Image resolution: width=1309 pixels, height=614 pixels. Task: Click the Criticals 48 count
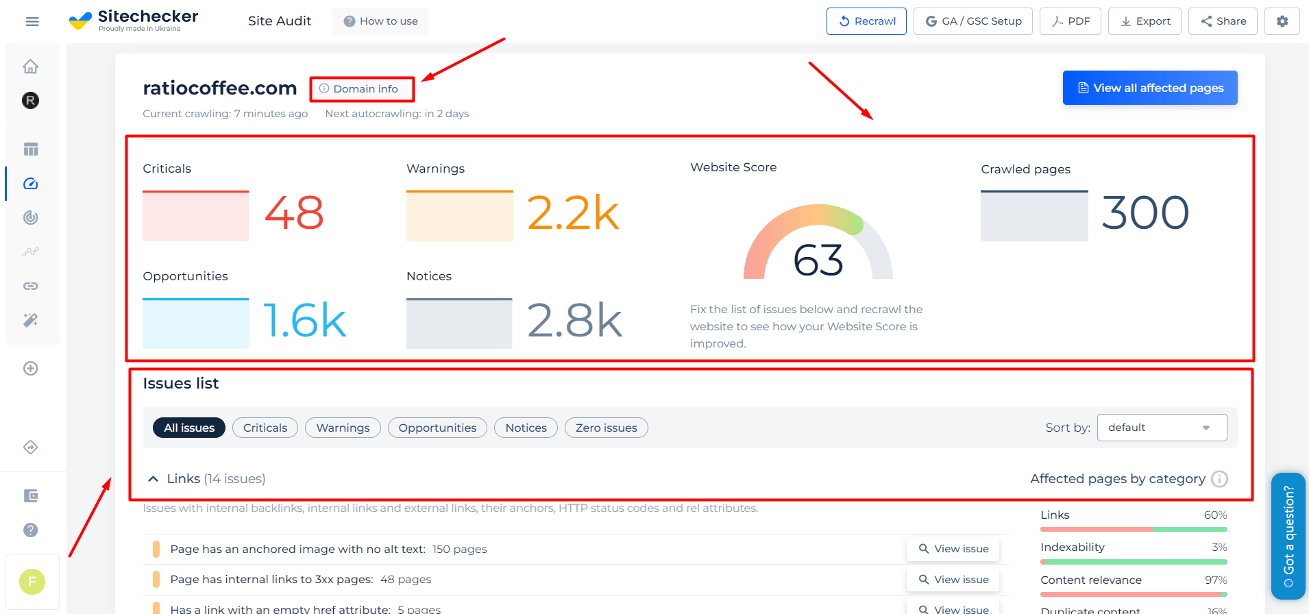(294, 213)
